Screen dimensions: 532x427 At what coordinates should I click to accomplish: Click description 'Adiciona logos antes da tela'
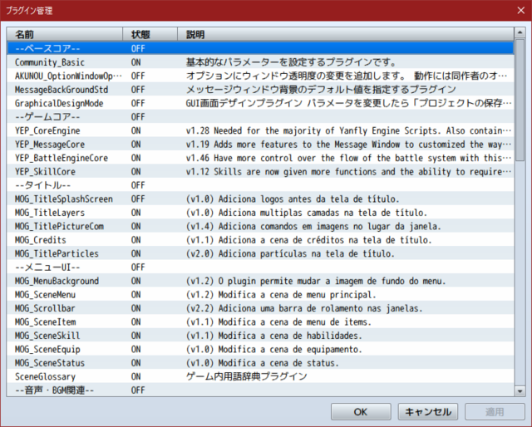pyautogui.click(x=293, y=199)
